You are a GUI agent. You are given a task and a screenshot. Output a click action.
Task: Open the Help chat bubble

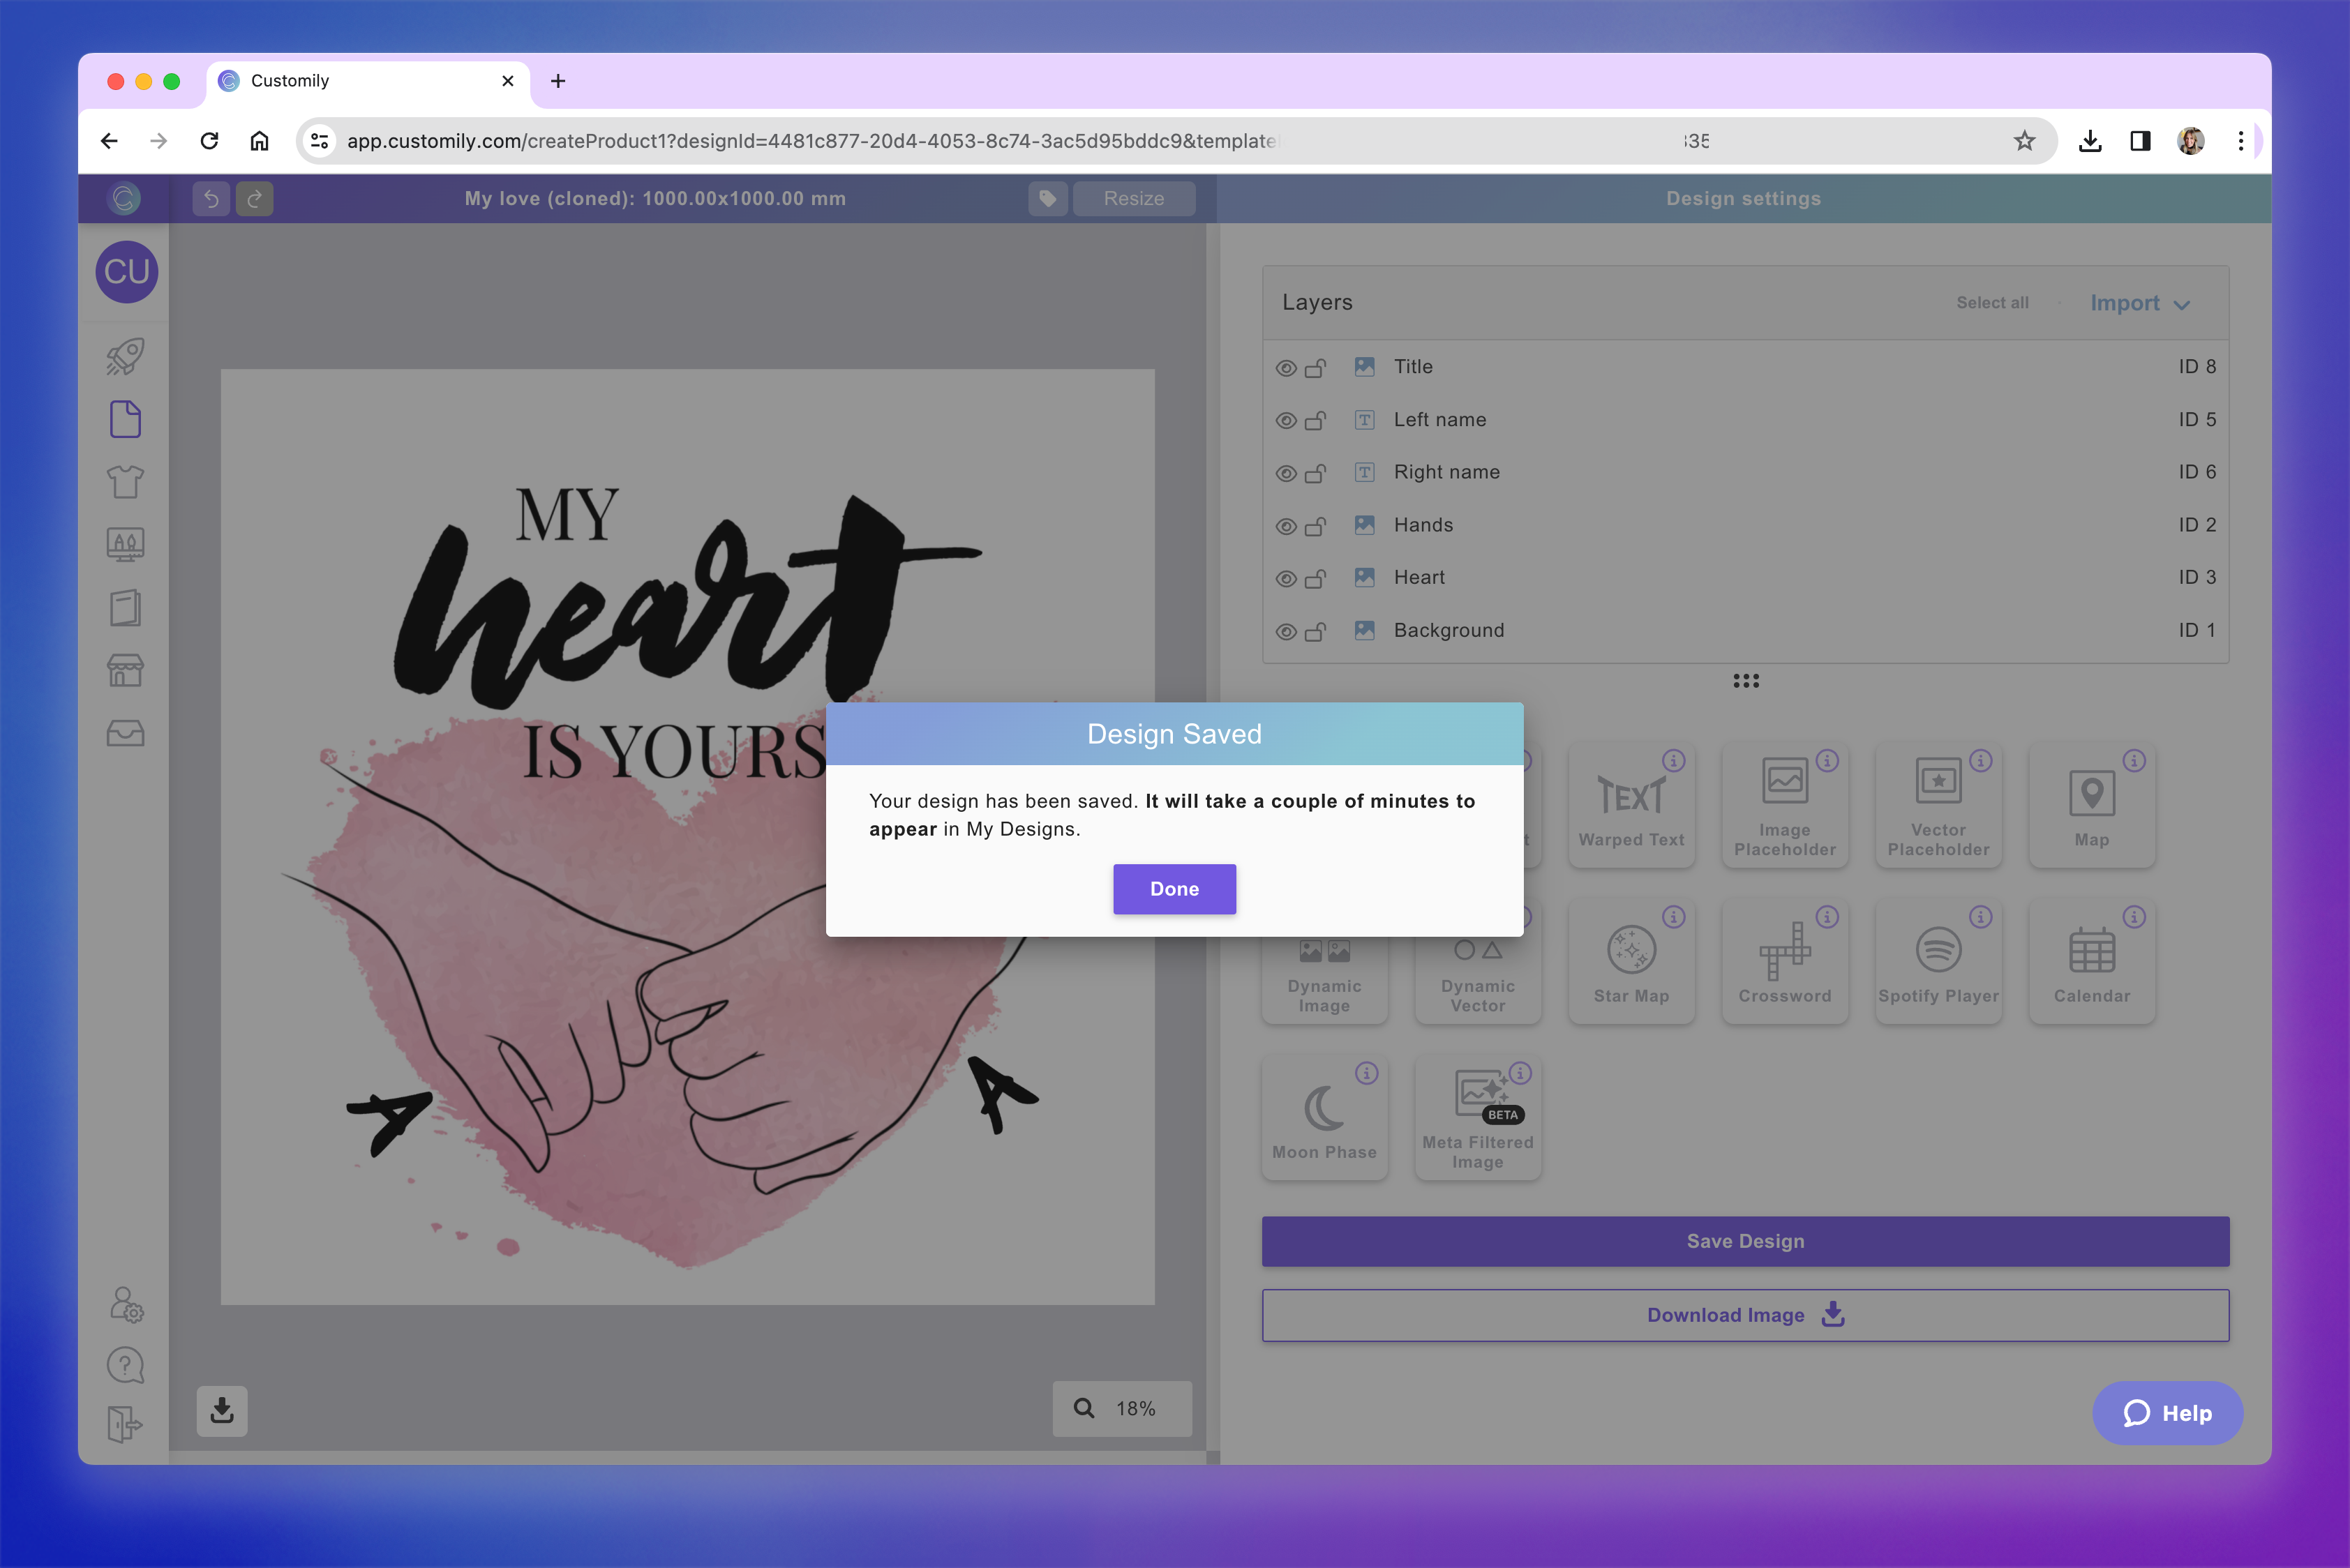[2167, 1413]
